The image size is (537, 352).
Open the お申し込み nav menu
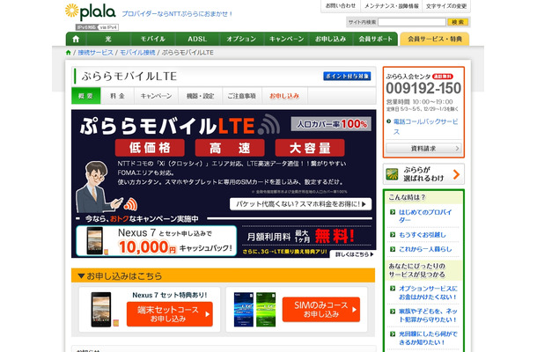(x=331, y=39)
